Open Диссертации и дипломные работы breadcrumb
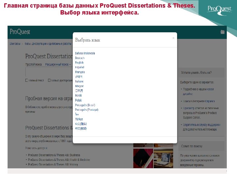The height and width of the screenshot is (178, 237). pos(48,44)
